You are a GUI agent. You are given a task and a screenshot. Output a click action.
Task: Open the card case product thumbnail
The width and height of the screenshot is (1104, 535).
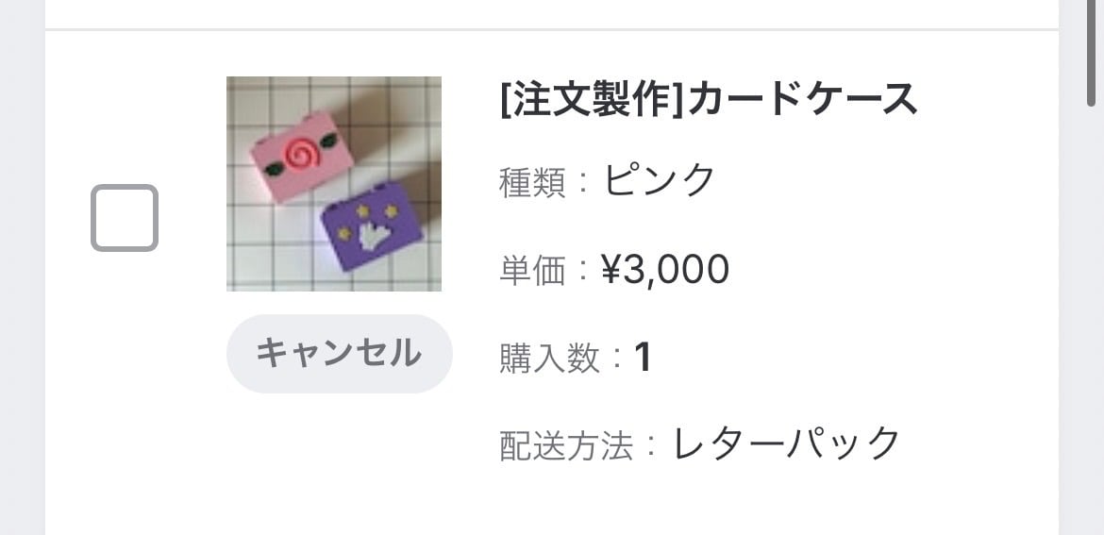point(334,184)
